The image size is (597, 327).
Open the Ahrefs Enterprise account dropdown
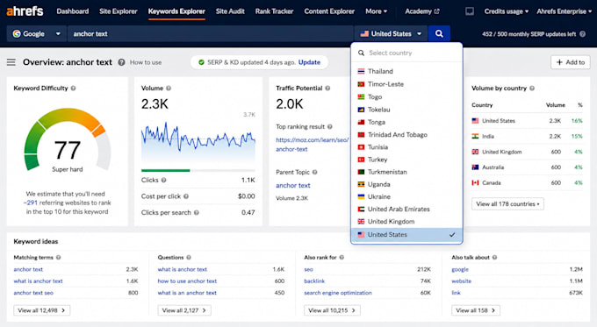[565, 11]
